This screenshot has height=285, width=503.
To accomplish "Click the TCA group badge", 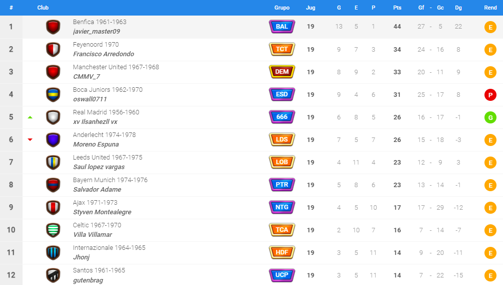I will pos(282,230).
